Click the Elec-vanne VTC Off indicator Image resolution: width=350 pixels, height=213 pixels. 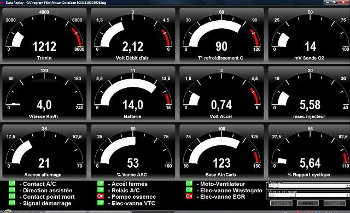[x=101, y=203]
